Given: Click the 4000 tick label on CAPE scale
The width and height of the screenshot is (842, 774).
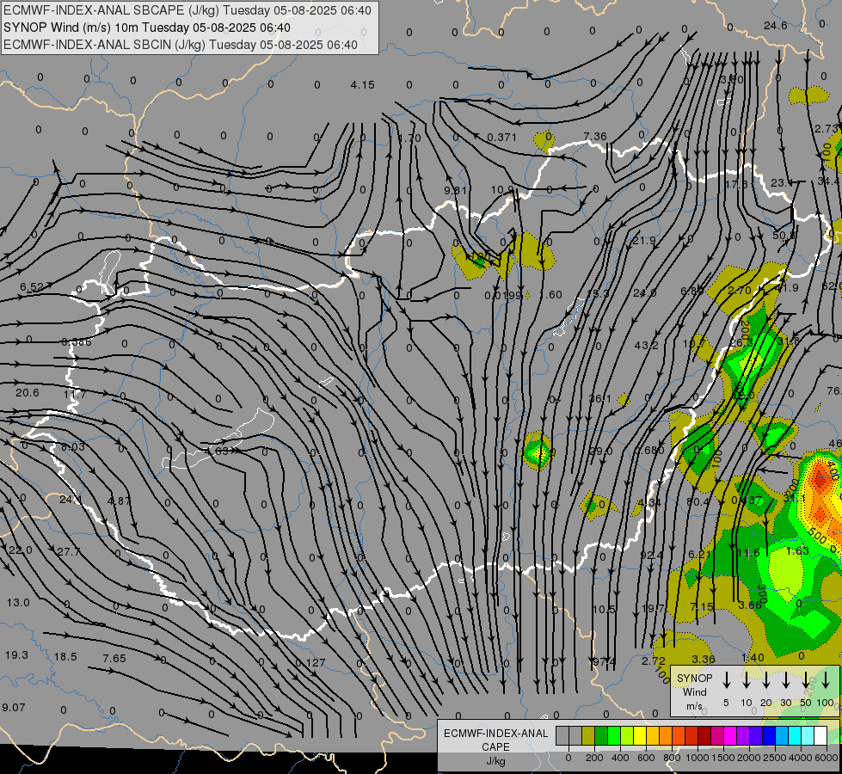Looking at the screenshot, I should click(801, 758).
